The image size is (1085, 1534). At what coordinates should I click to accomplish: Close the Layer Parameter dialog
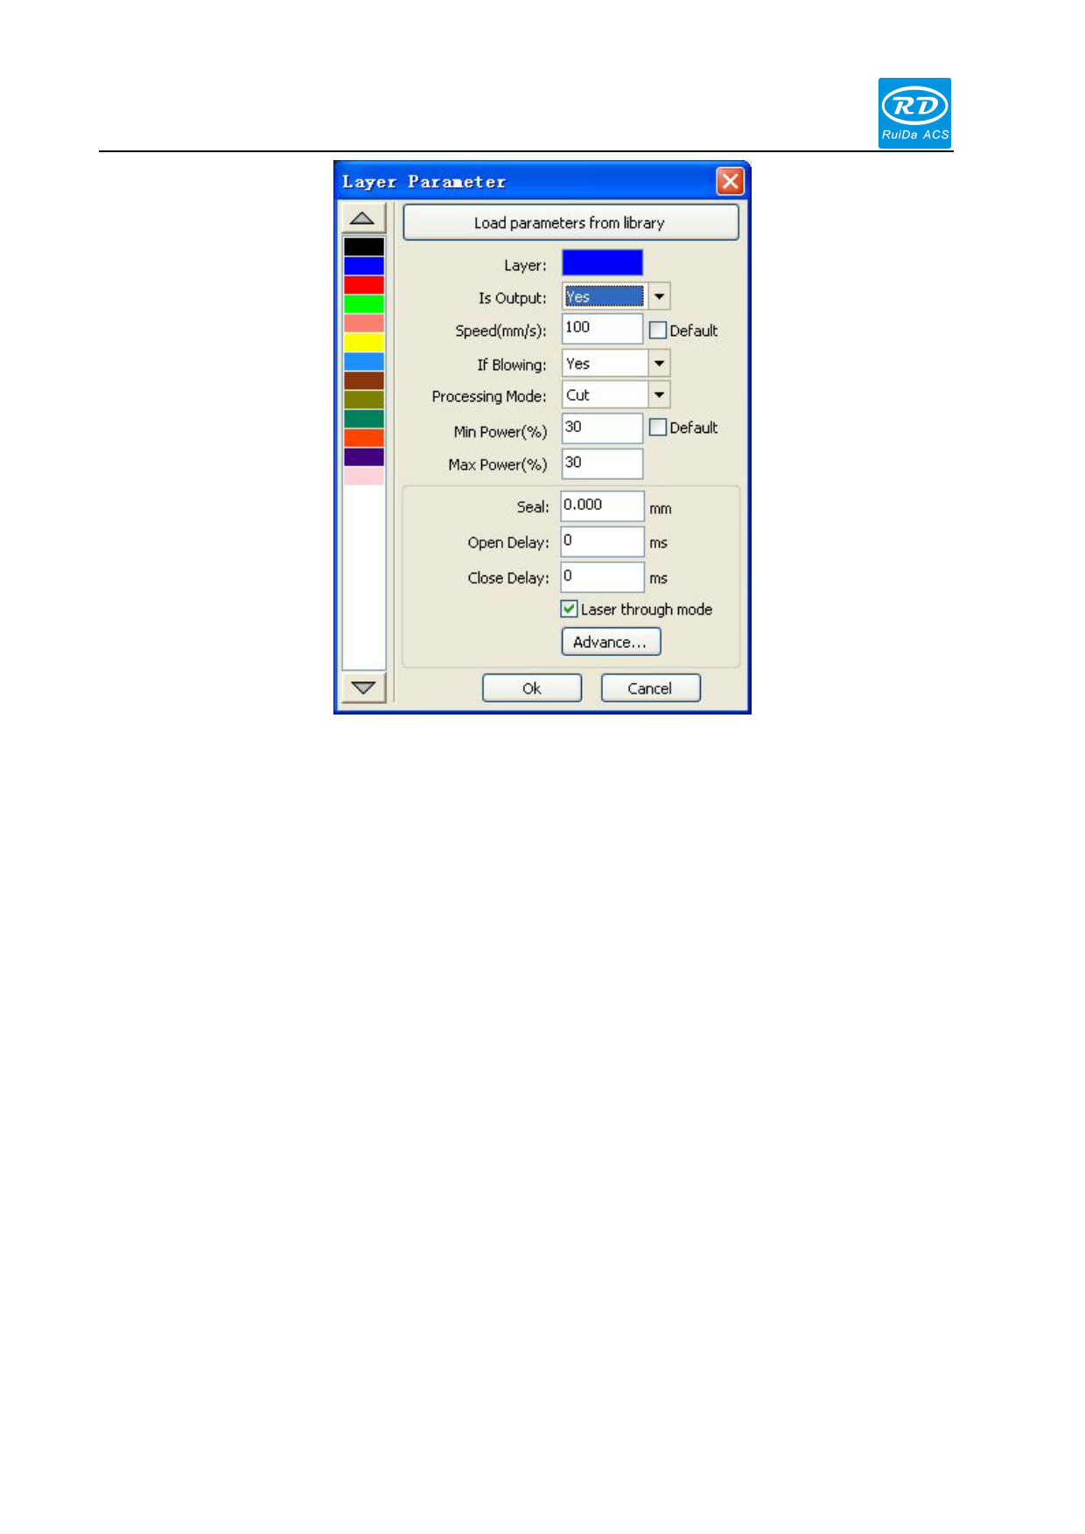tap(730, 181)
